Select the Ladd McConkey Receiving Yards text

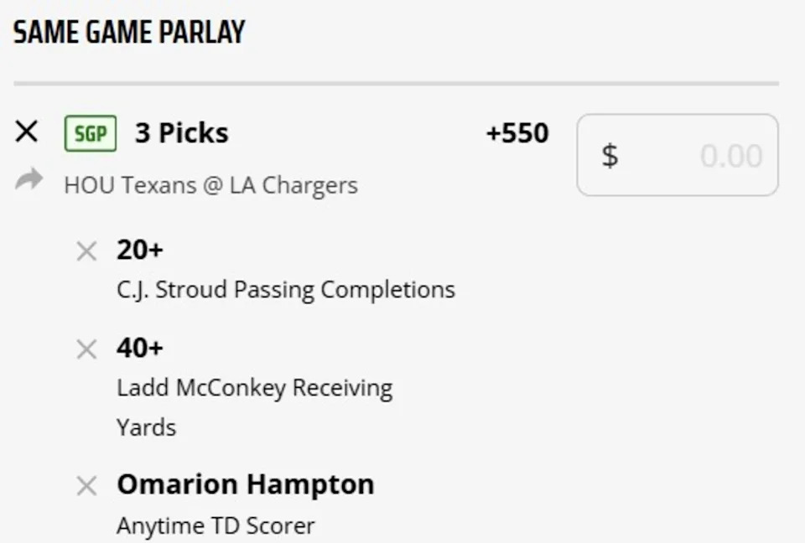254,387
